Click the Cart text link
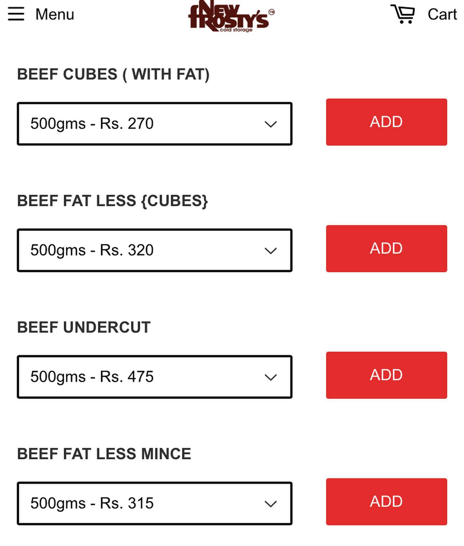The width and height of the screenshot is (464, 546). click(x=442, y=15)
